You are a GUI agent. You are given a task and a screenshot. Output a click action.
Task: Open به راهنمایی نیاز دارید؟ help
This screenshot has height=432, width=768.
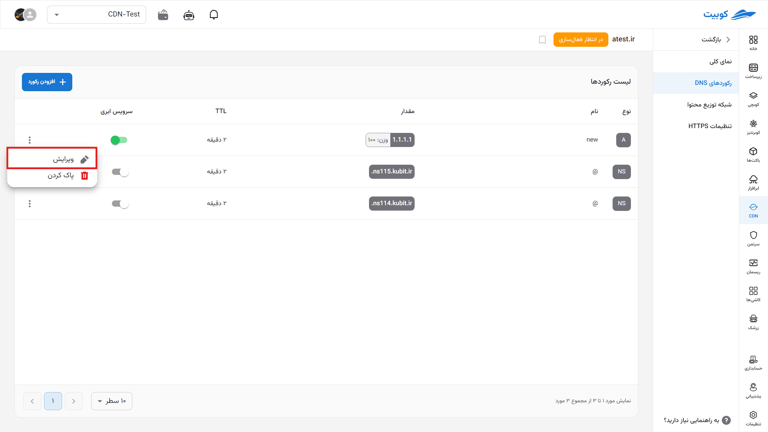(x=697, y=420)
